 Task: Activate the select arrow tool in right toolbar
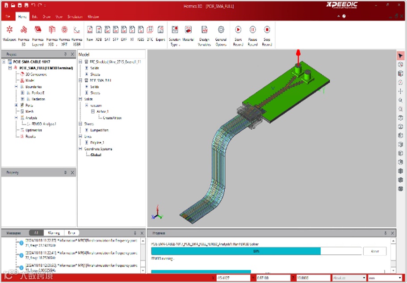point(400,56)
